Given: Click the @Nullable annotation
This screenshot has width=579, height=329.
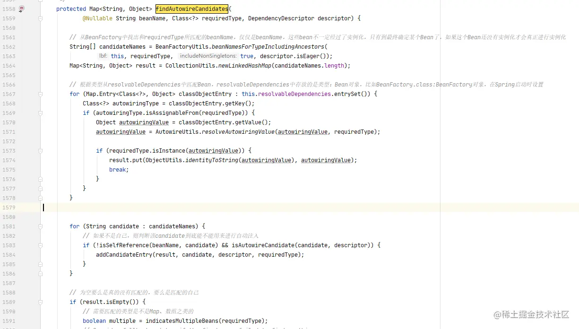Looking at the screenshot, I should pyautogui.click(x=98, y=18).
